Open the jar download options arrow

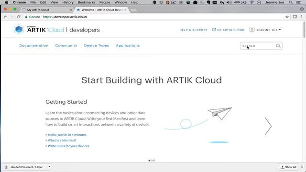click(x=49, y=167)
